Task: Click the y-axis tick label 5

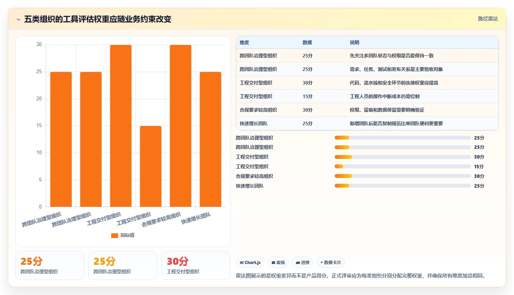Action: tap(40, 180)
